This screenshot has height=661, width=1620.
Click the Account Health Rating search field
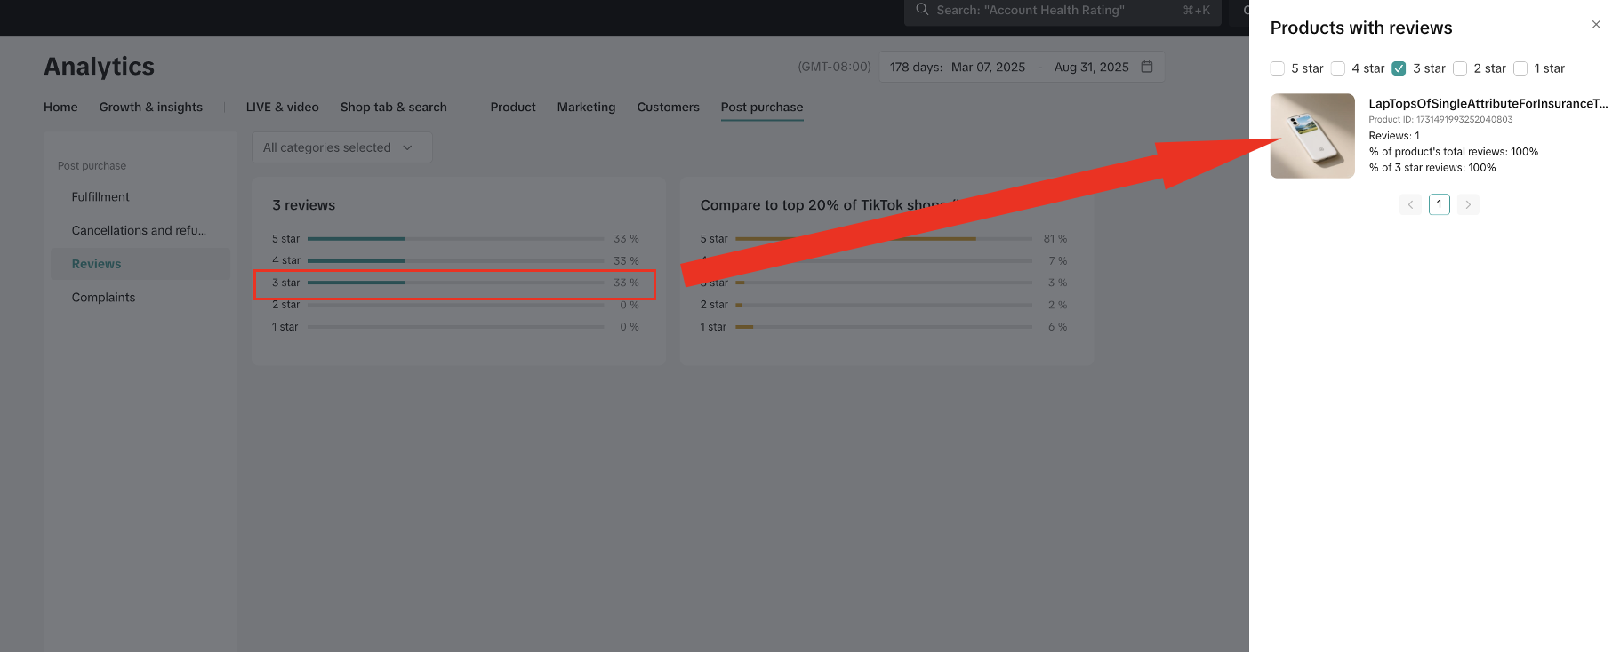(x=1049, y=10)
